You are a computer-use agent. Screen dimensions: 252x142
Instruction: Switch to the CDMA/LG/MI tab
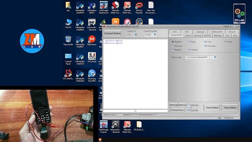(217, 32)
